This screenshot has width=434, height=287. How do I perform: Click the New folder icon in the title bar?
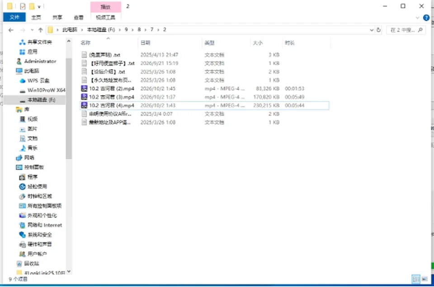[x=32, y=6]
